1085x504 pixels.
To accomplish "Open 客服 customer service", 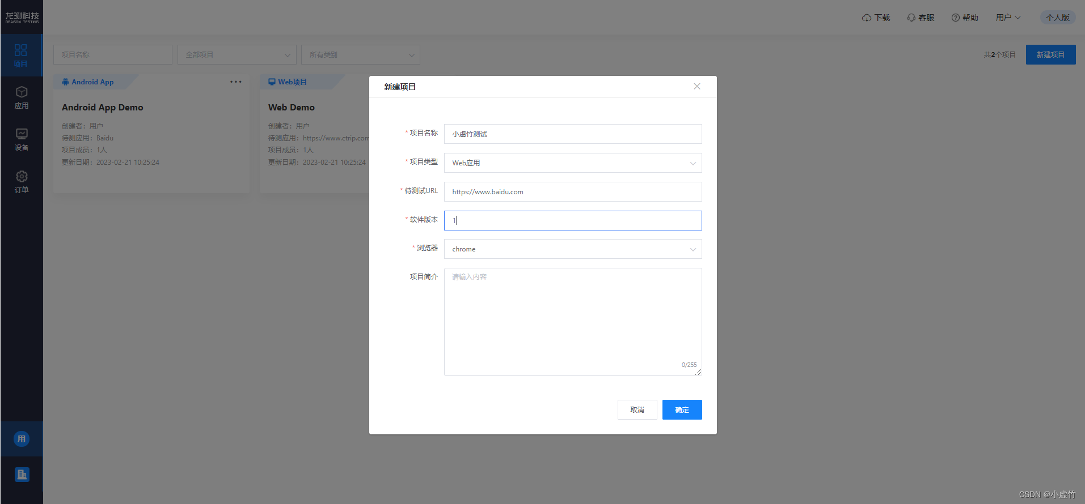I will (x=921, y=18).
